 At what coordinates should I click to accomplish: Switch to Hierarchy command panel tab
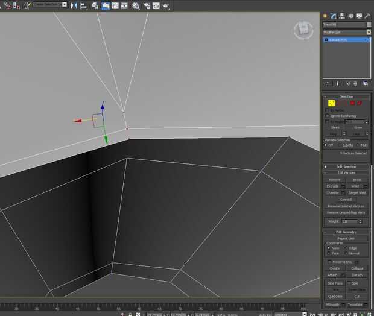342,16
